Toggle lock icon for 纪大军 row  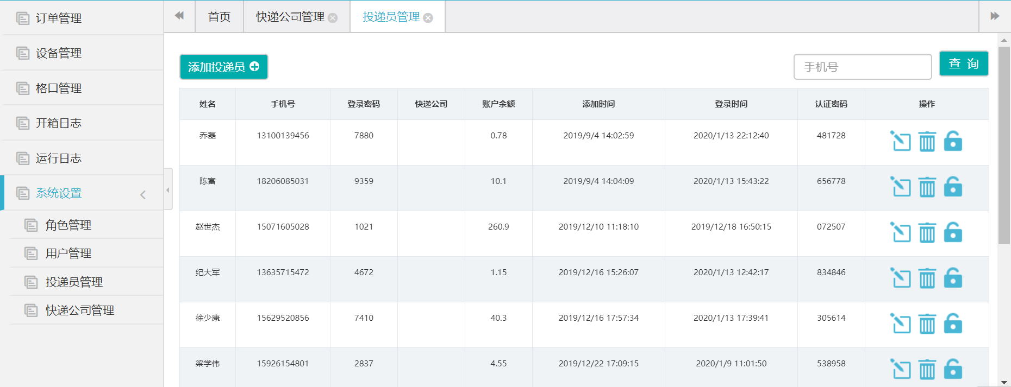click(x=953, y=278)
